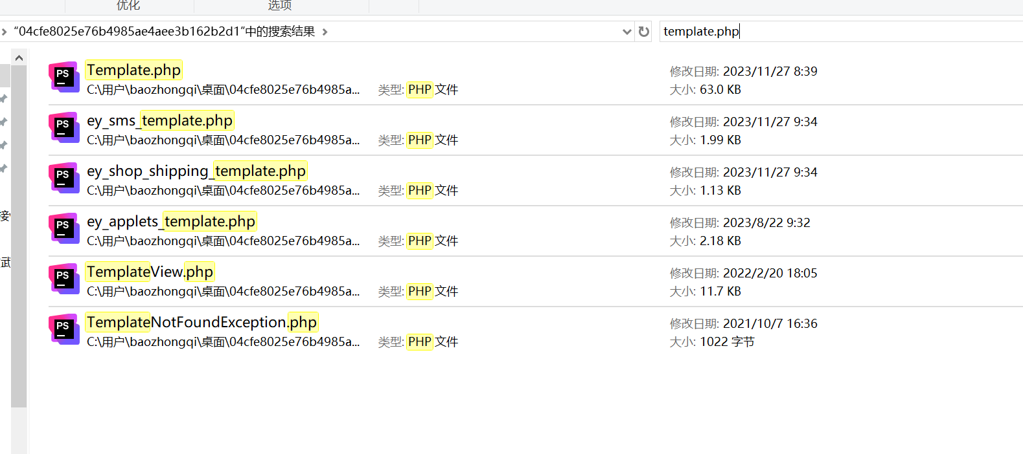Image resolution: width=1023 pixels, height=454 pixels.
Task: Open the 选项 tab
Action: (280, 6)
